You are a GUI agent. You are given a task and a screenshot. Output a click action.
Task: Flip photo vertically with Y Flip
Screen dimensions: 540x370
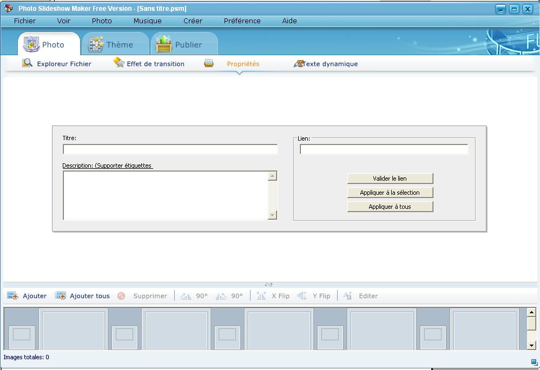pyautogui.click(x=314, y=296)
